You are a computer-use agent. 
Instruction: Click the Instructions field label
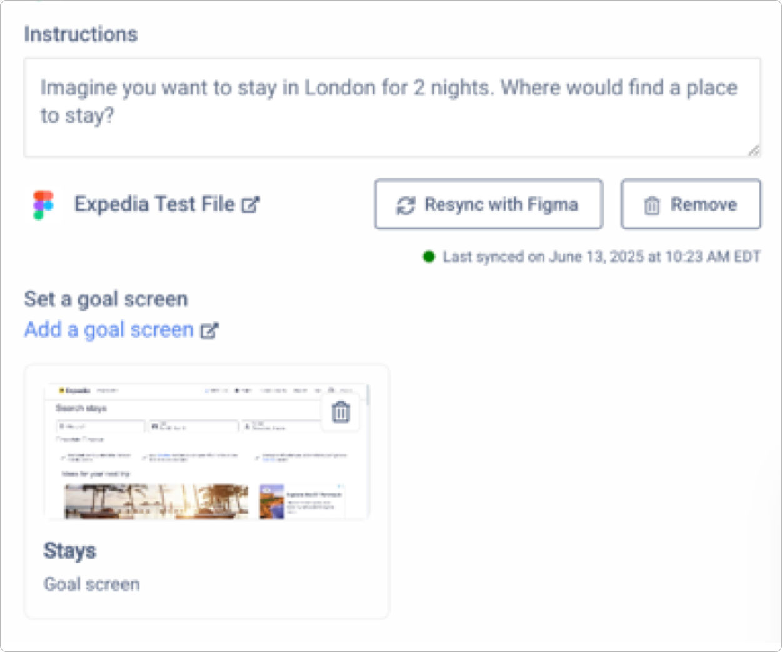[x=81, y=34]
